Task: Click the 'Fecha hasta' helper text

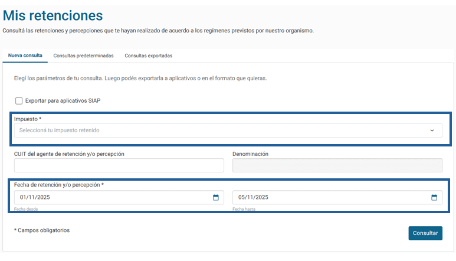Action: click(244, 210)
